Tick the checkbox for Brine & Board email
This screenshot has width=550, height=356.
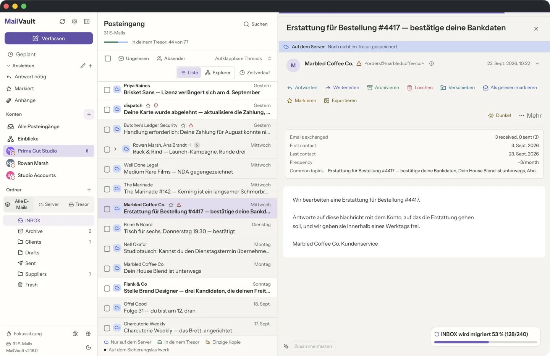tap(107, 229)
